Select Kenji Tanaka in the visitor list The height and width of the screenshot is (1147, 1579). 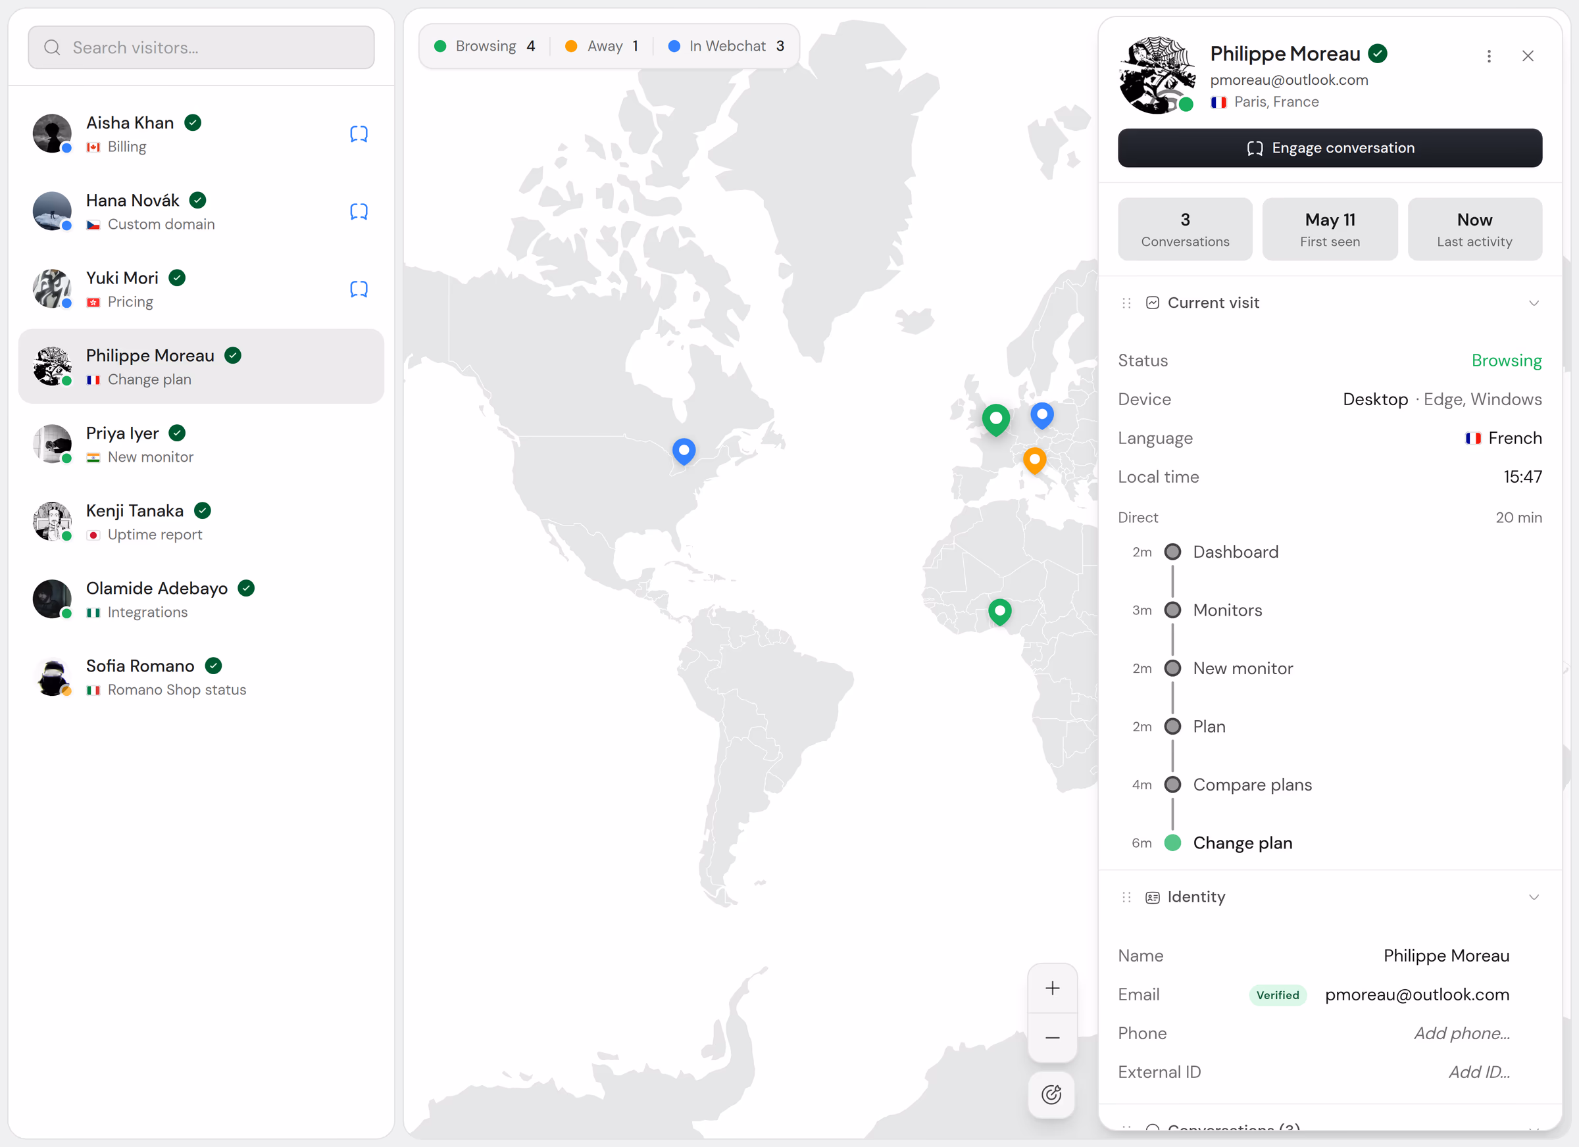click(201, 522)
